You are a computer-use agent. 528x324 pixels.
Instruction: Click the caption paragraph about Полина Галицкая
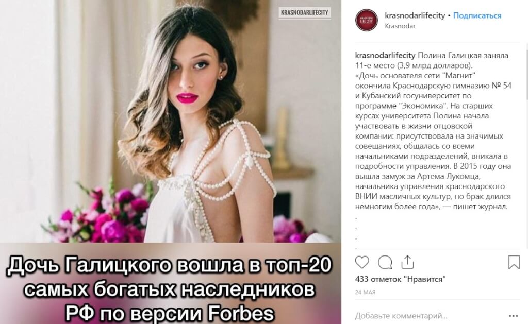click(433, 131)
